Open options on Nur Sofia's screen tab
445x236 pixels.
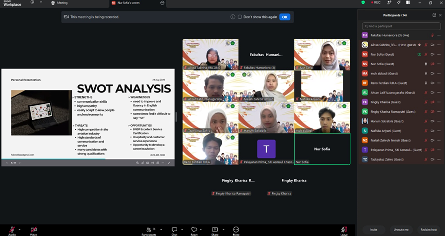pos(162,3)
